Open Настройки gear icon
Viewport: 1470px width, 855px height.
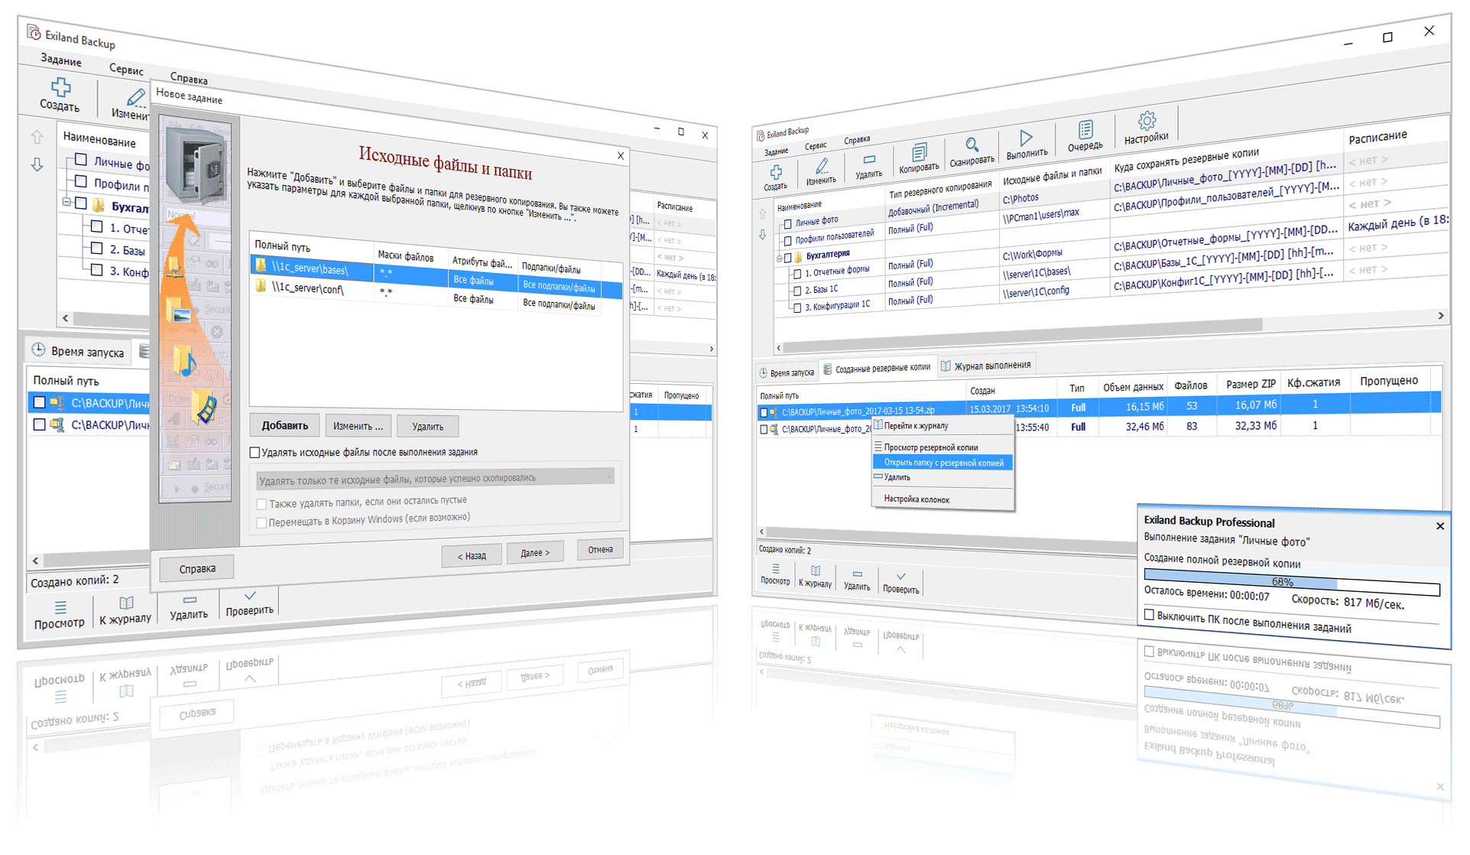[x=1147, y=121]
